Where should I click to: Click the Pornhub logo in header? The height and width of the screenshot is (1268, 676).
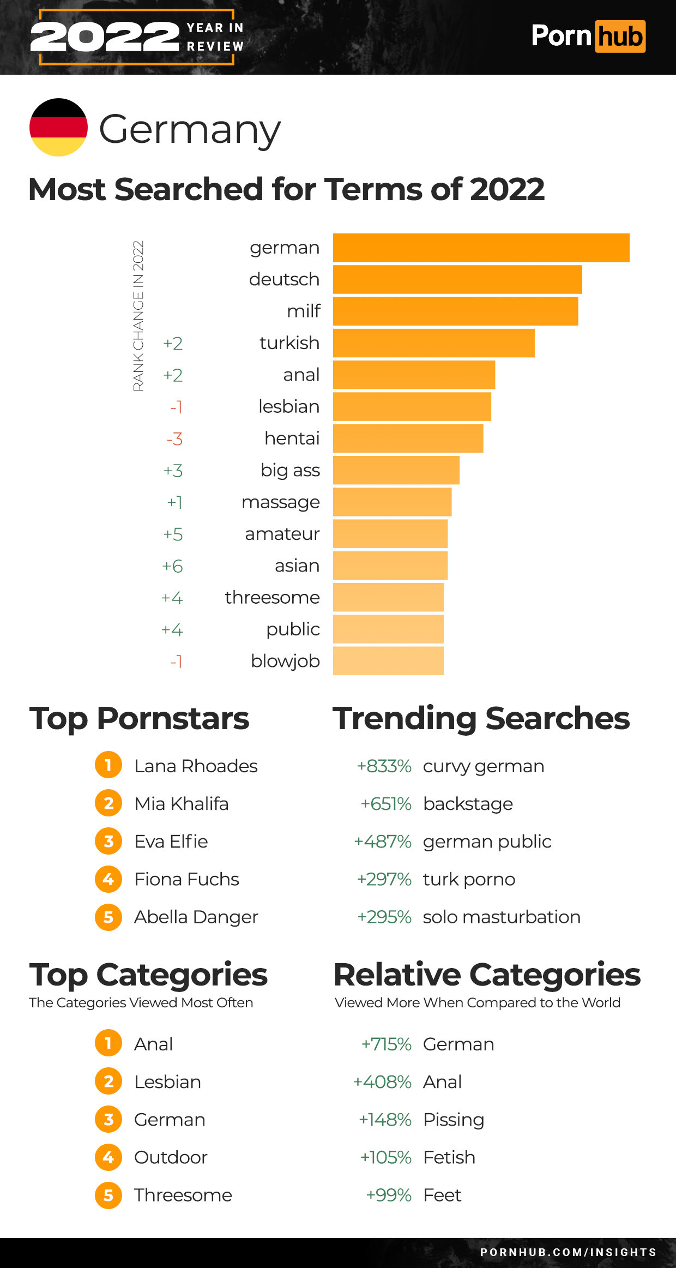click(588, 37)
